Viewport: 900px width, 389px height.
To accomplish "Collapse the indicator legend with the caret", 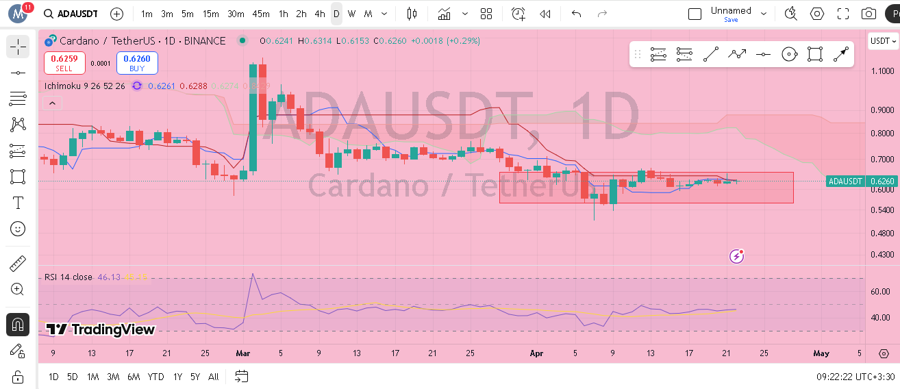I will 52,103.
